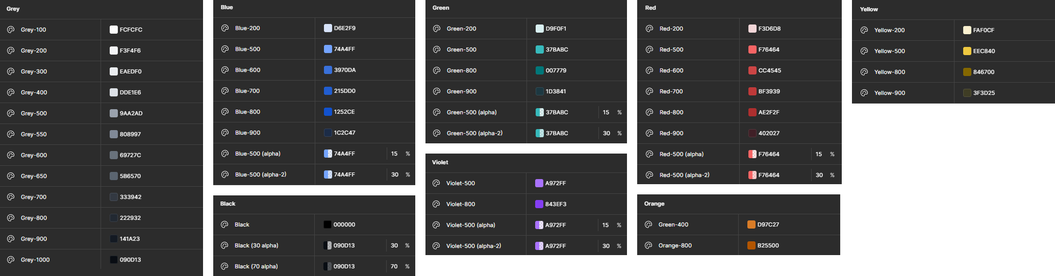Click the palette icon next to Violet-800
The width and height of the screenshot is (1055, 276).
point(436,204)
